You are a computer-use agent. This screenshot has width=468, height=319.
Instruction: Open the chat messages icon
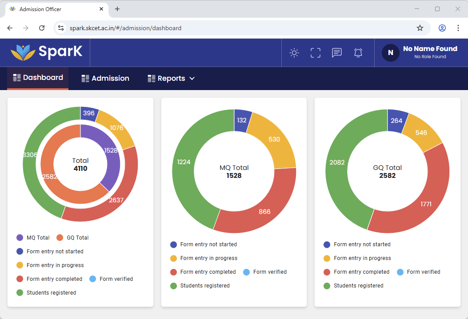tap(337, 53)
